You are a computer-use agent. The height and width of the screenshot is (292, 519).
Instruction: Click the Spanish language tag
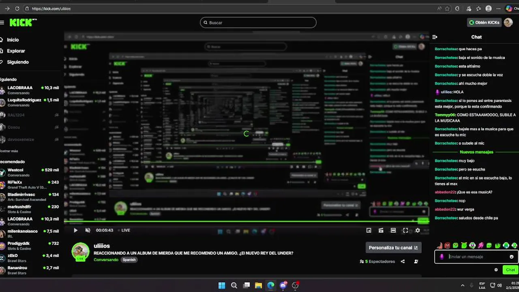click(129, 260)
